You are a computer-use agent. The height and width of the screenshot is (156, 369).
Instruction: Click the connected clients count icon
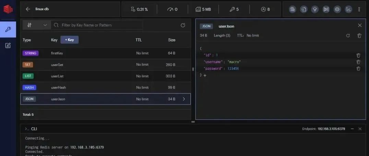coord(263,9)
